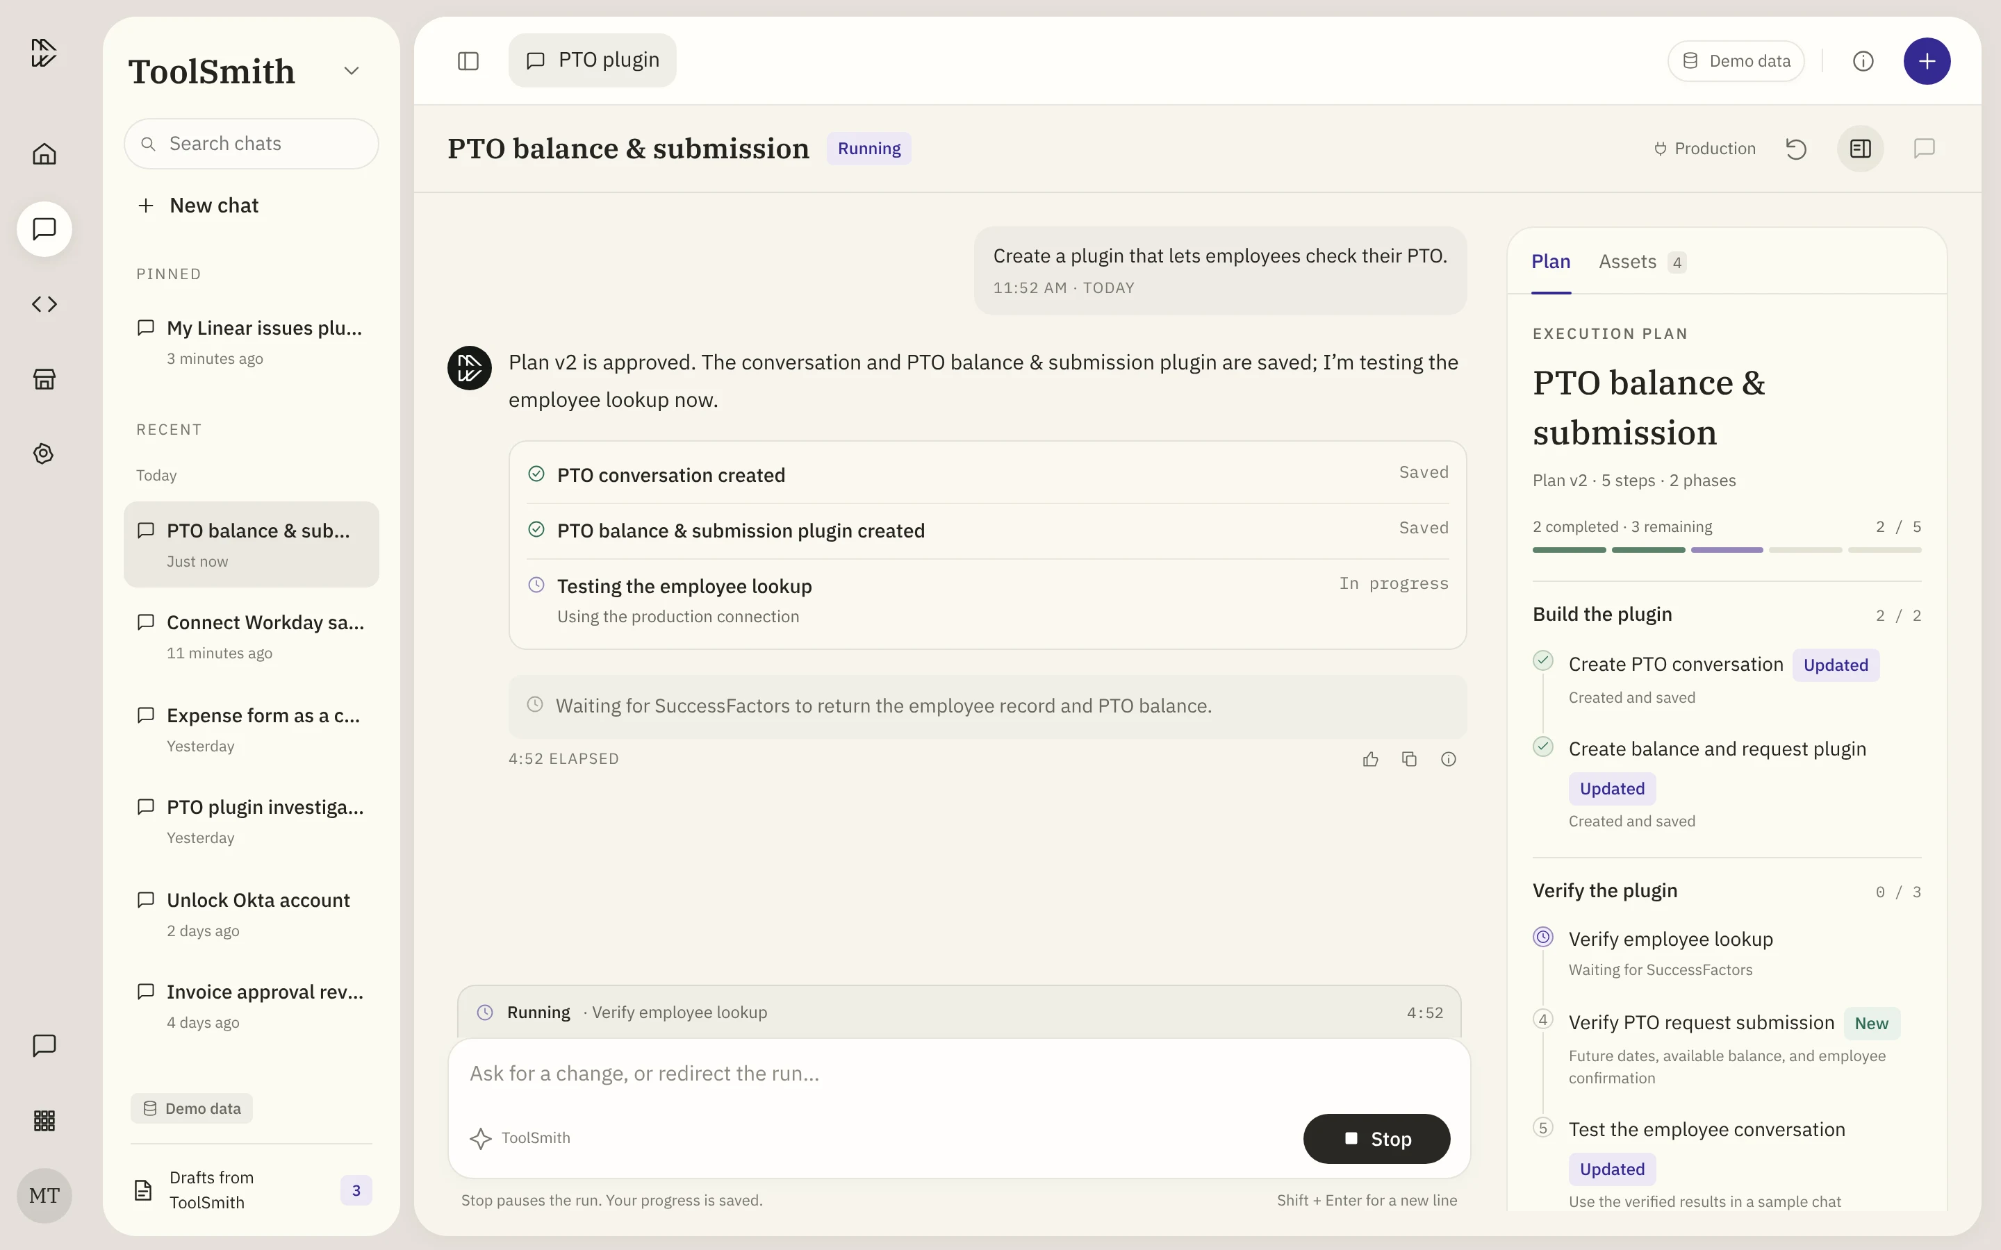Click the feedback chat icon near bottom rail
The image size is (2001, 1250).
(x=44, y=1046)
